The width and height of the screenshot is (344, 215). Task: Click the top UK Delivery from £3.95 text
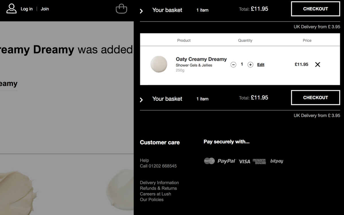pos(317,27)
